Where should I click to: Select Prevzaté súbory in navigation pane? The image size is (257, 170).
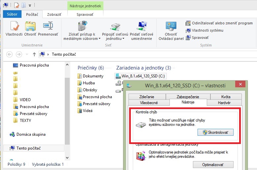(30, 113)
